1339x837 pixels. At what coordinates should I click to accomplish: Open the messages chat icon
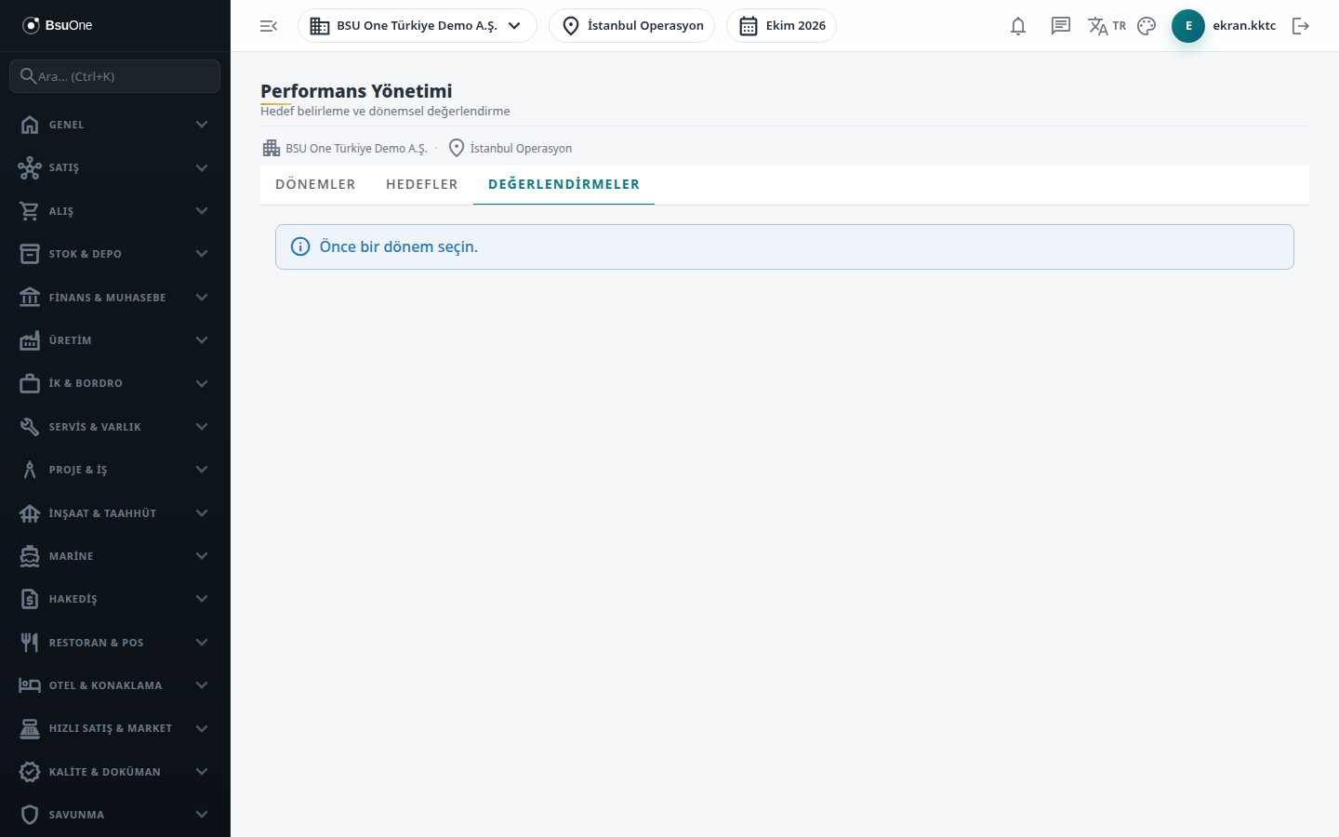coord(1061,26)
